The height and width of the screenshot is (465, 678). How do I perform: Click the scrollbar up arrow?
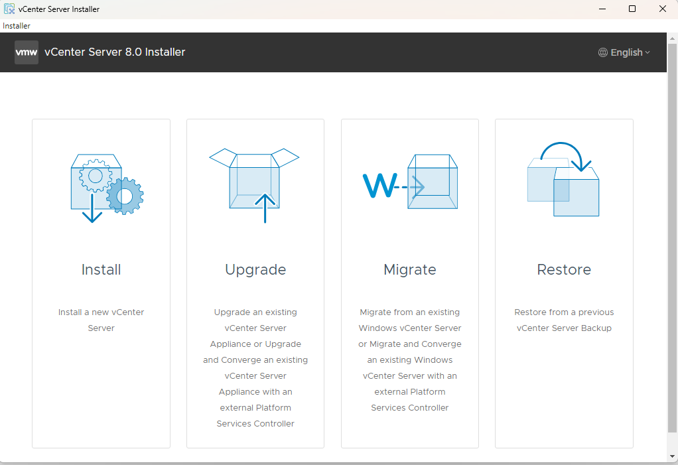point(673,38)
